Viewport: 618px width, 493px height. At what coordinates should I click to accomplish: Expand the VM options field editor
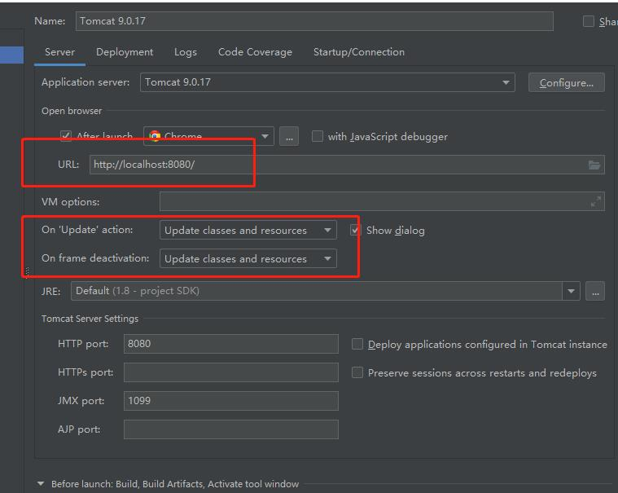(595, 201)
